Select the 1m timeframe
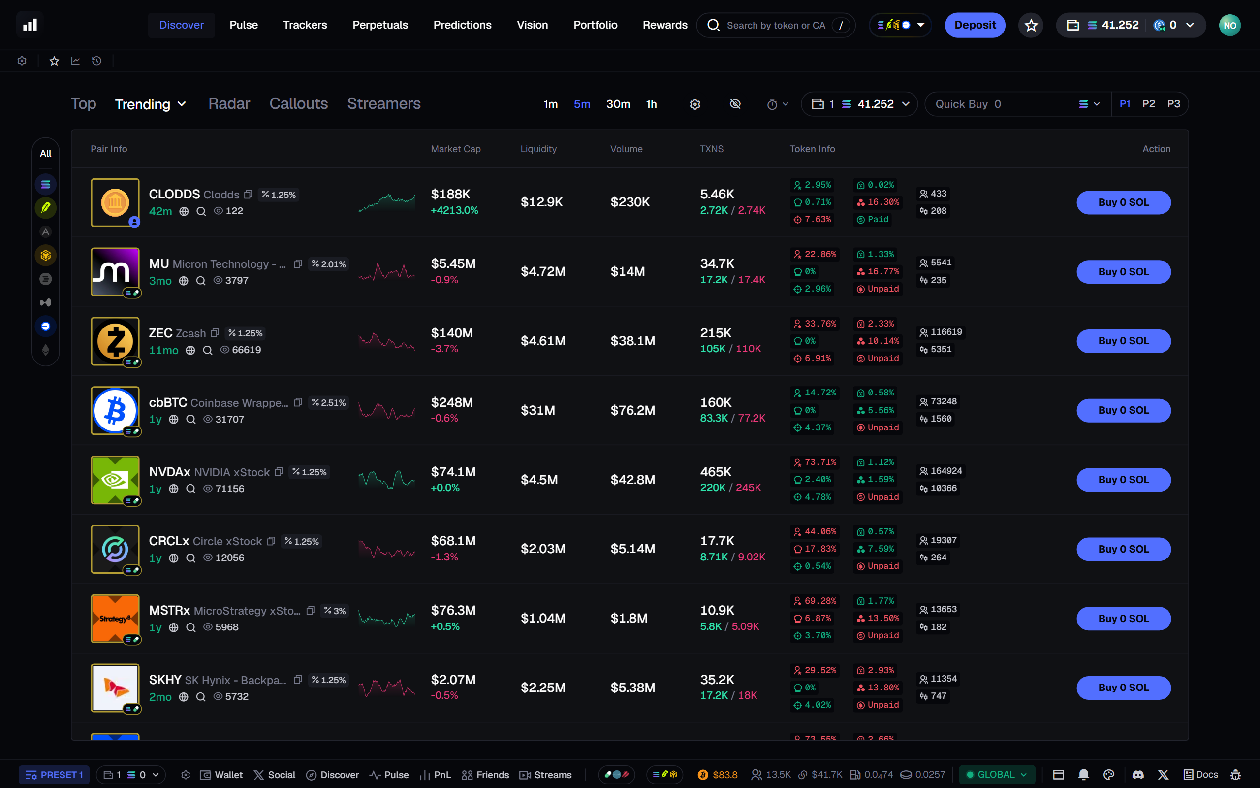 pos(550,104)
